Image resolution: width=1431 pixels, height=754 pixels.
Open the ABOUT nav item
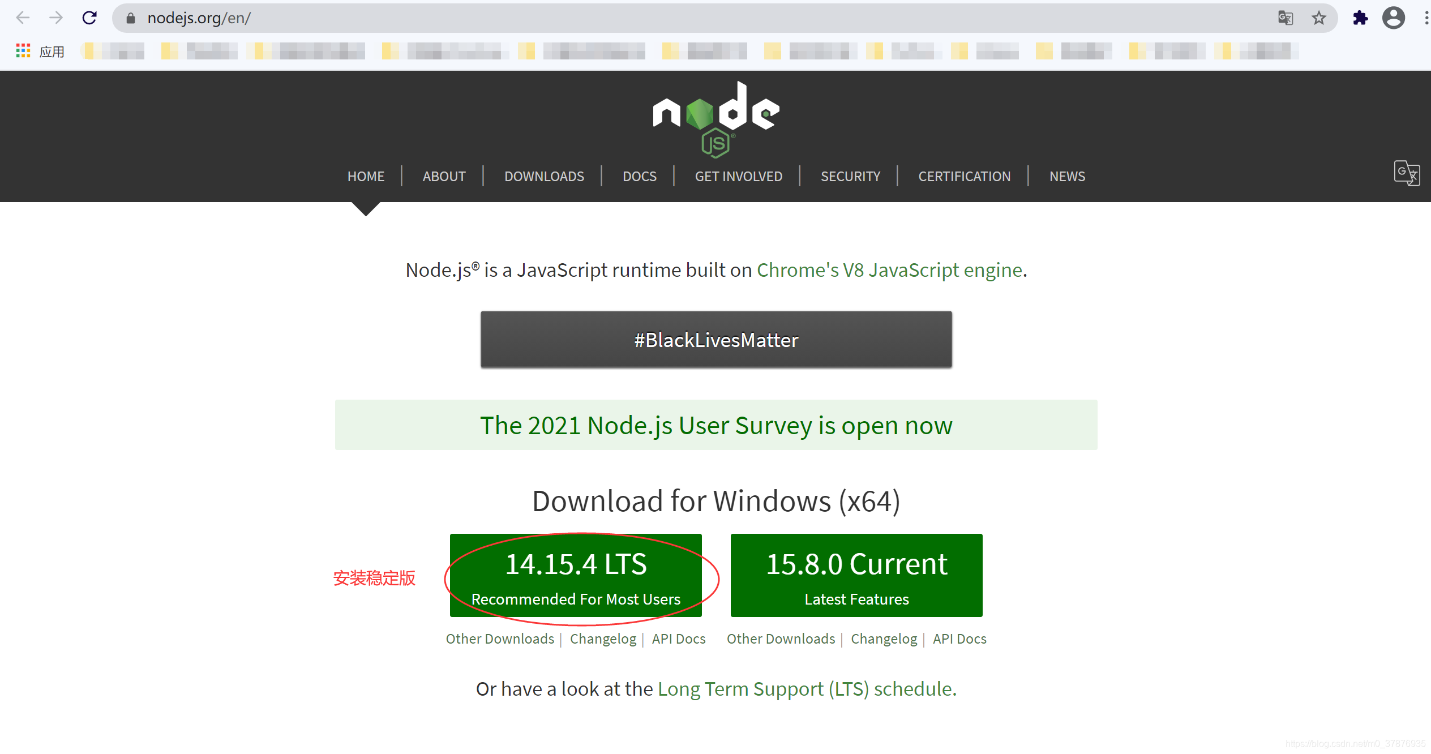point(444,177)
